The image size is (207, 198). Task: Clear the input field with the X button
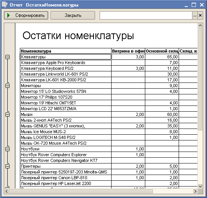tap(200, 15)
